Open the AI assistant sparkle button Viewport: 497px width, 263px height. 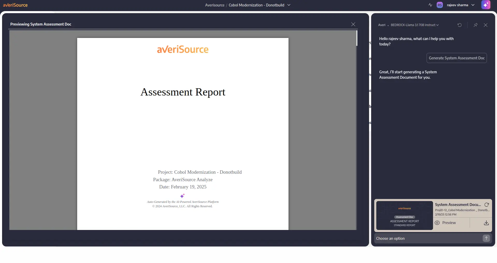click(486, 5)
